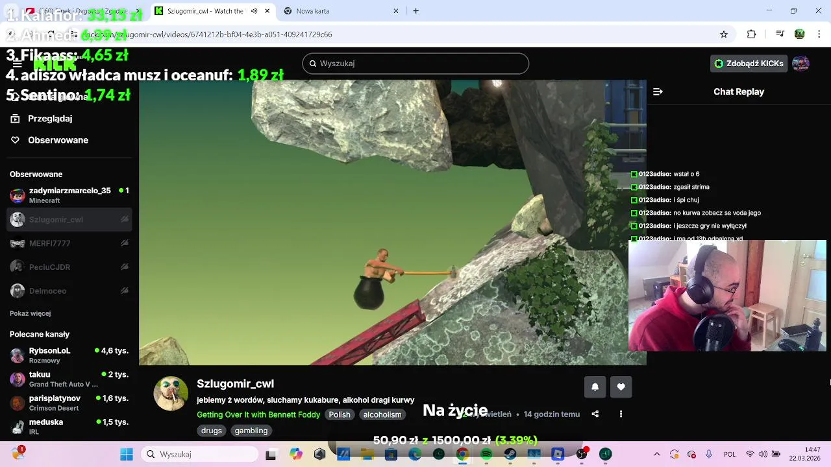
Task: Click the gambling tag
Action: (251, 431)
